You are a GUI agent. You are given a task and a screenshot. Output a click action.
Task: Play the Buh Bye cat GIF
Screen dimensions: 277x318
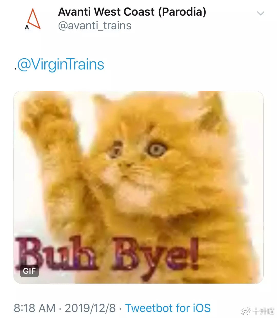138,187
